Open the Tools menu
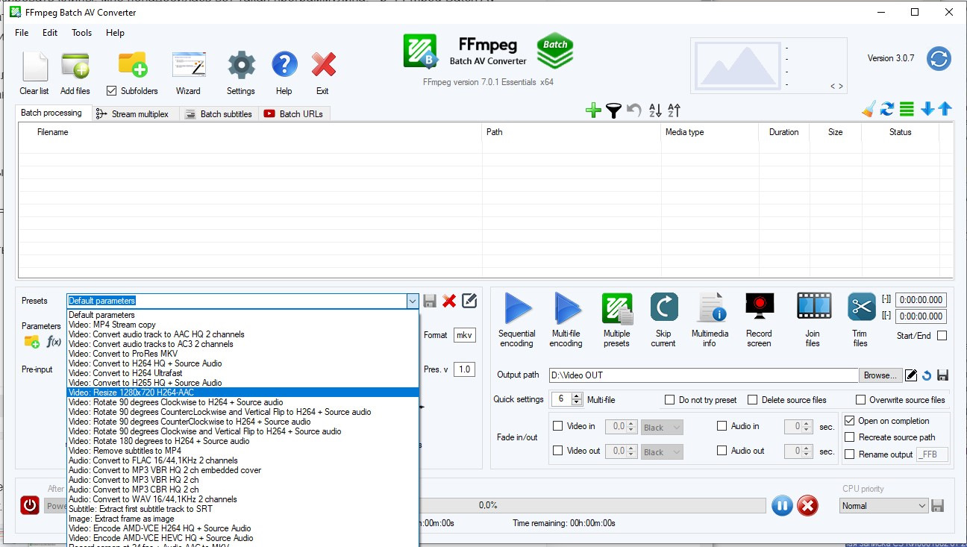Image resolution: width=967 pixels, height=547 pixels. [82, 33]
